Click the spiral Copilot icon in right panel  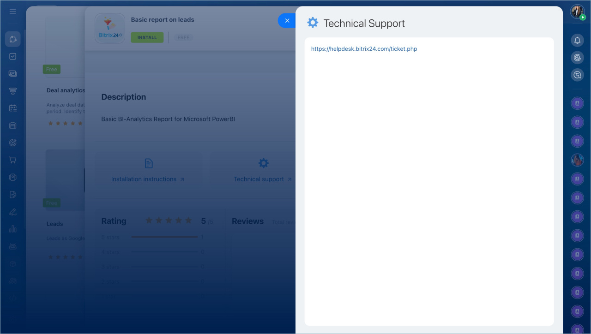(x=577, y=58)
